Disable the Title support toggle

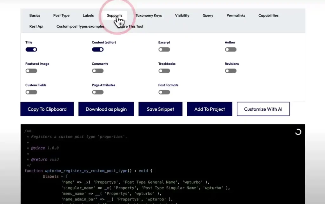point(31,49)
